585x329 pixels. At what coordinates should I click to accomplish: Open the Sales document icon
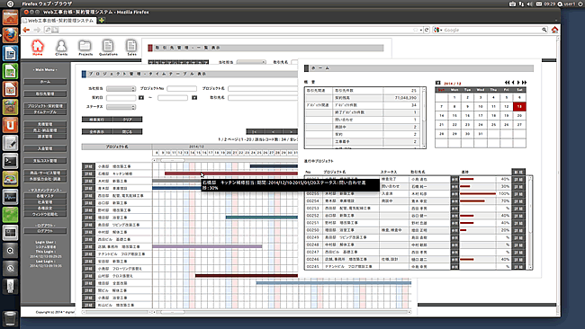[131, 48]
